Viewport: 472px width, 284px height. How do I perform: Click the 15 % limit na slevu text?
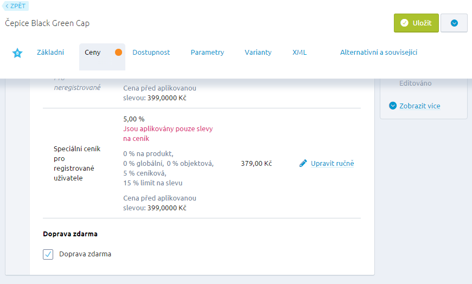pos(152,183)
